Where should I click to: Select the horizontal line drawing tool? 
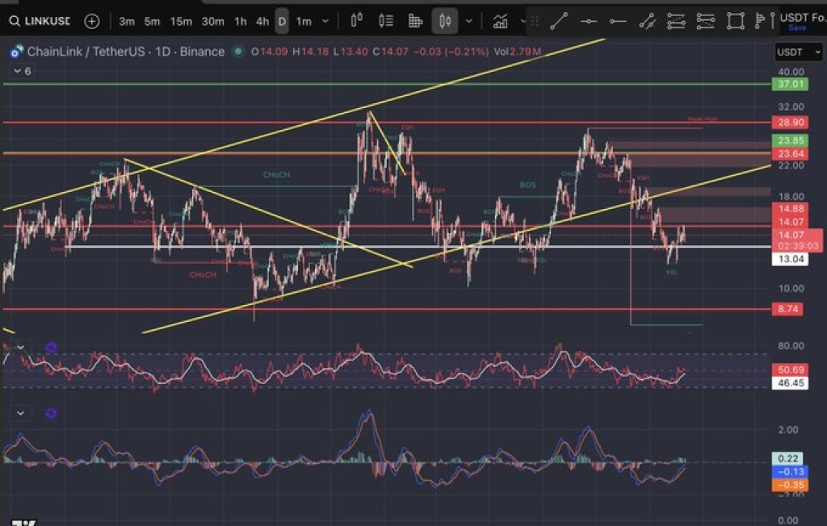tap(589, 21)
